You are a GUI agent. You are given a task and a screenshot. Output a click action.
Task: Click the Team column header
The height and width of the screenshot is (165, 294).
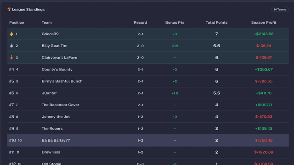point(47,22)
